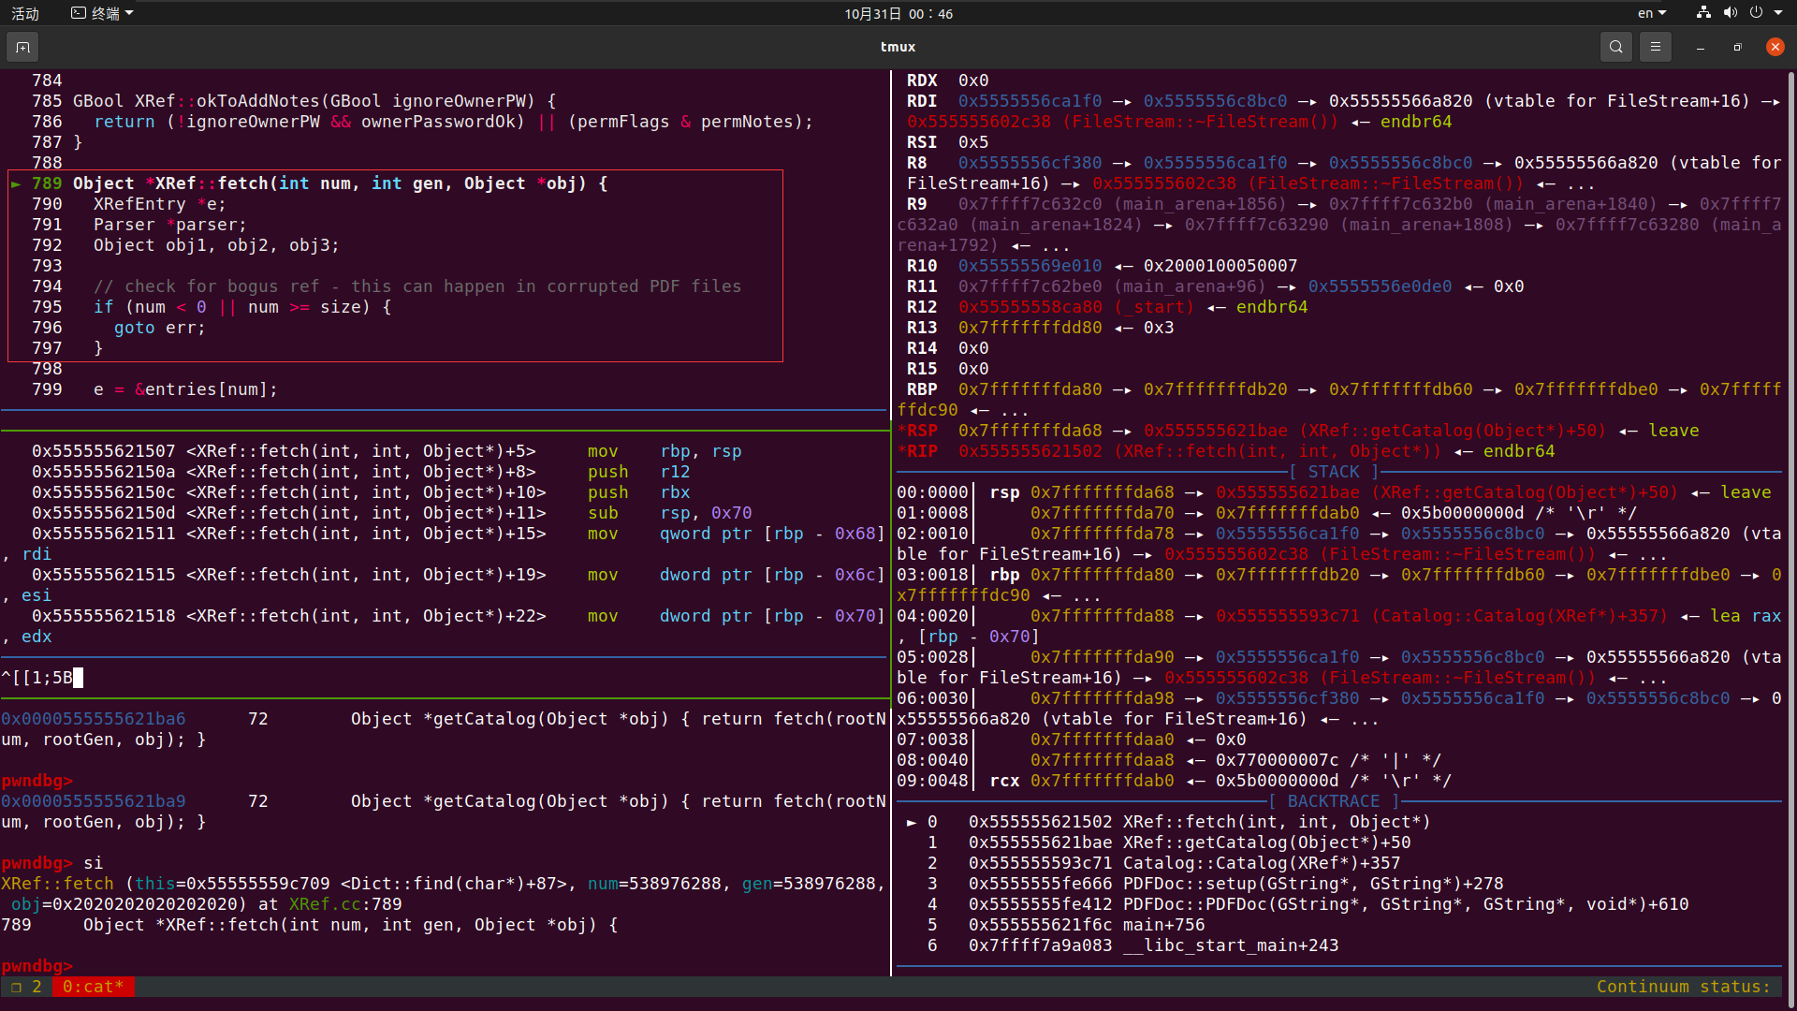Click backtrace frame 2 Catalog::Catalog
The image size is (1797, 1011).
[1163, 863]
